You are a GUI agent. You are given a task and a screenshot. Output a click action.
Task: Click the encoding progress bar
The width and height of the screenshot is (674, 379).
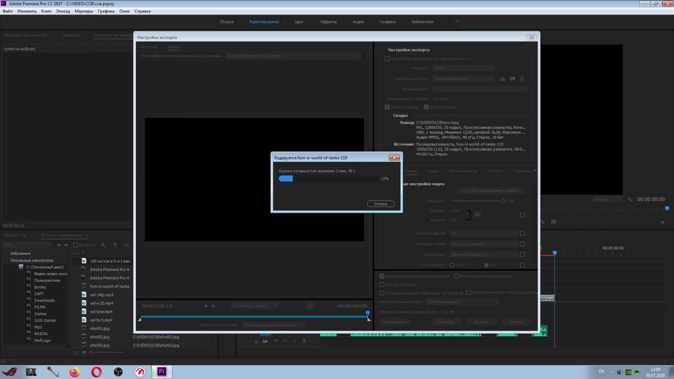(x=329, y=179)
